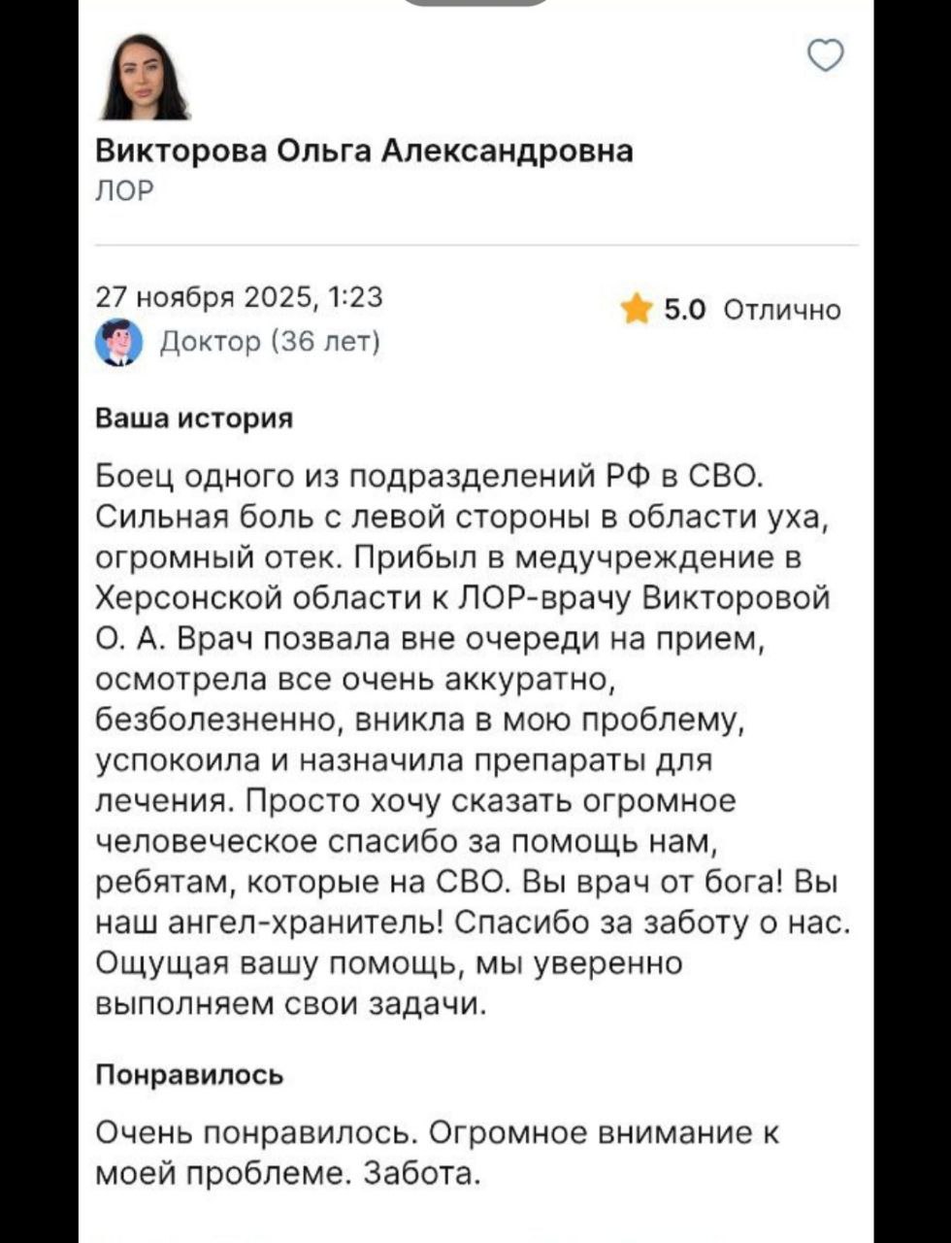Tap the line starting with Боец одного

432,478
